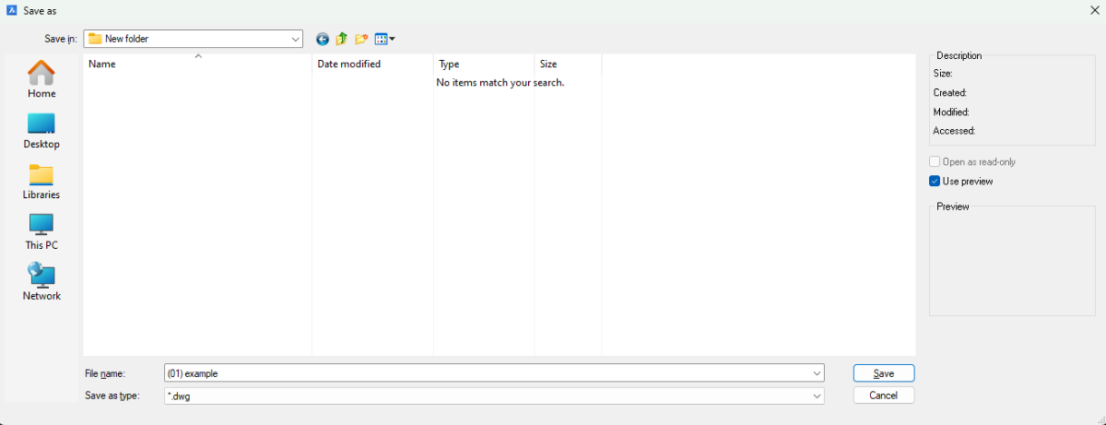Expand the Save as type dropdown

[x=817, y=395]
